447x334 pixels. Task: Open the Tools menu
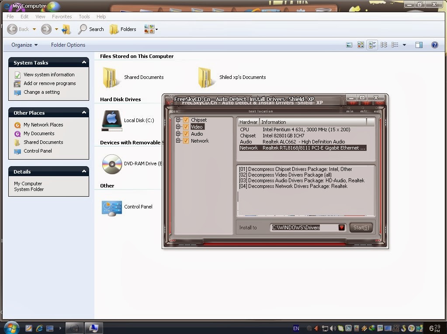pos(84,17)
